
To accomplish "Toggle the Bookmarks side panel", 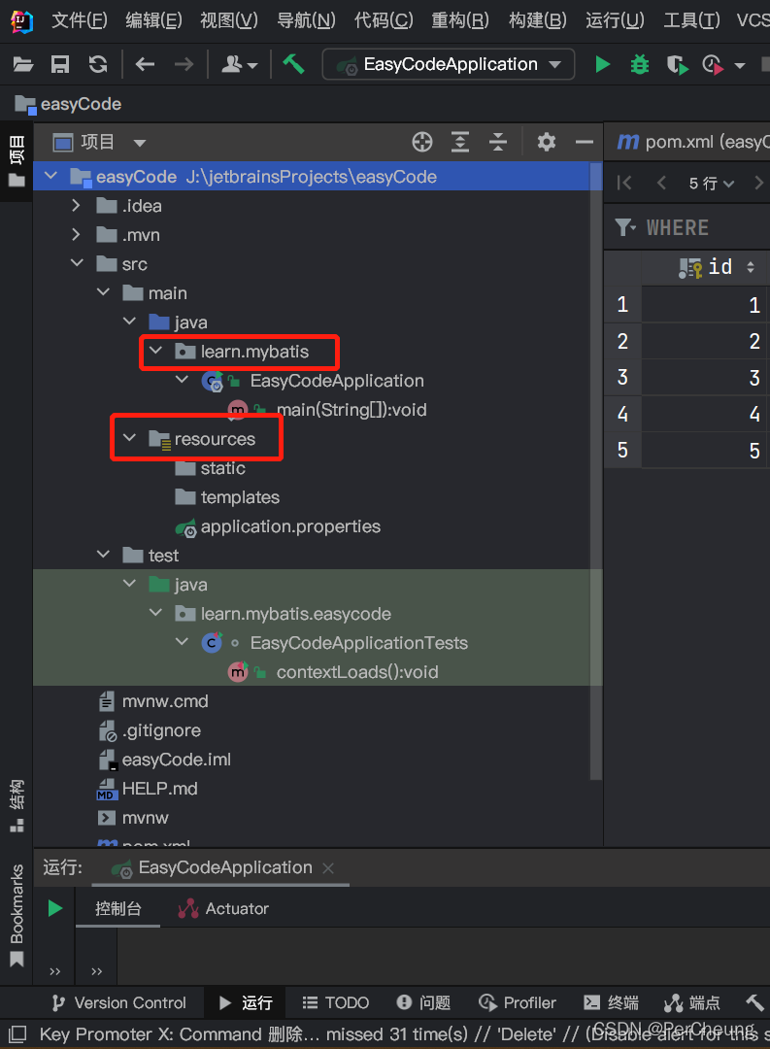I will 17,915.
